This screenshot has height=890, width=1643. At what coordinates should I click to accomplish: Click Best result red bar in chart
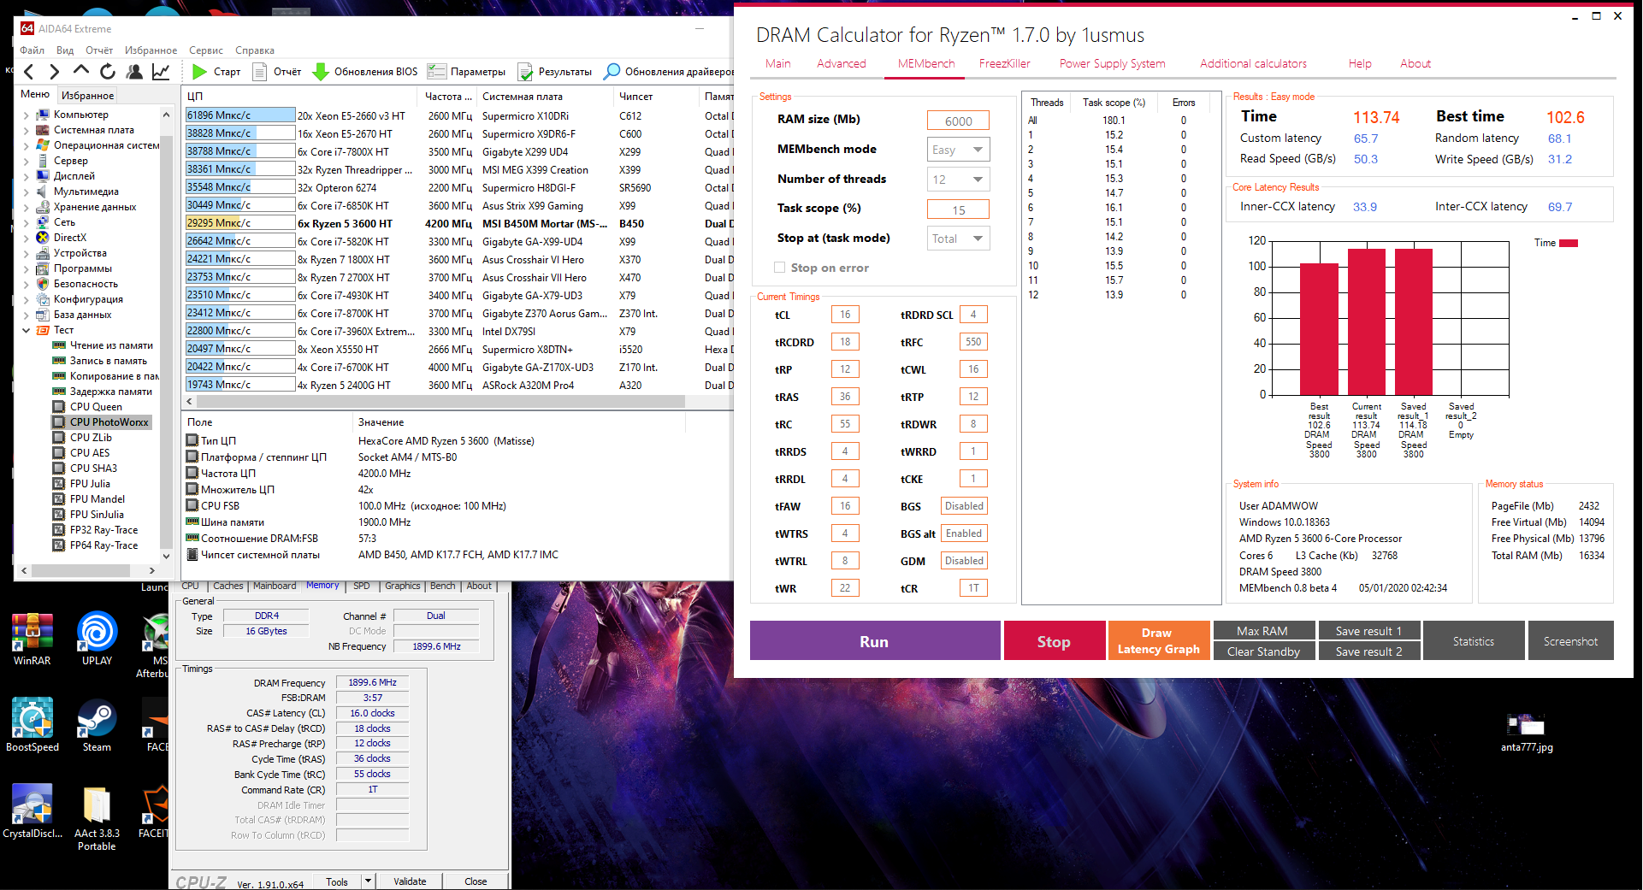pos(1319,329)
